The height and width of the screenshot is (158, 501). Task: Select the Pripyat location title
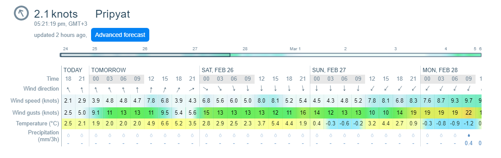(x=113, y=14)
